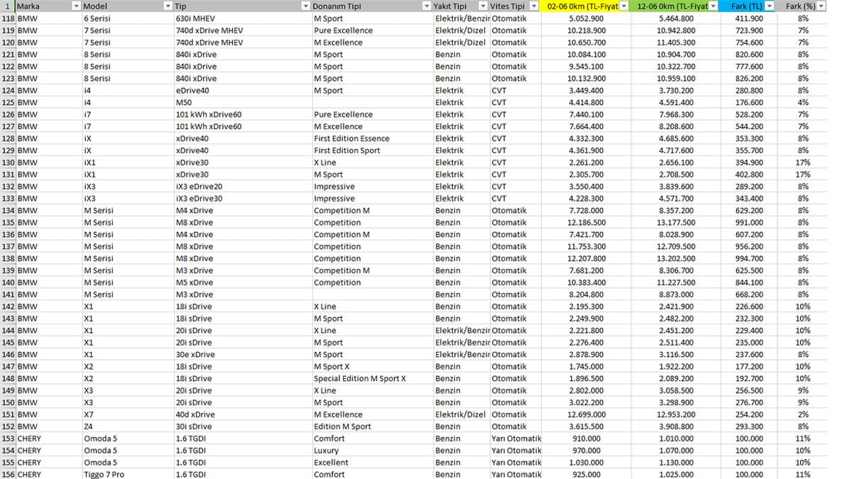Open the Marka column filter dropdown

click(77, 6)
